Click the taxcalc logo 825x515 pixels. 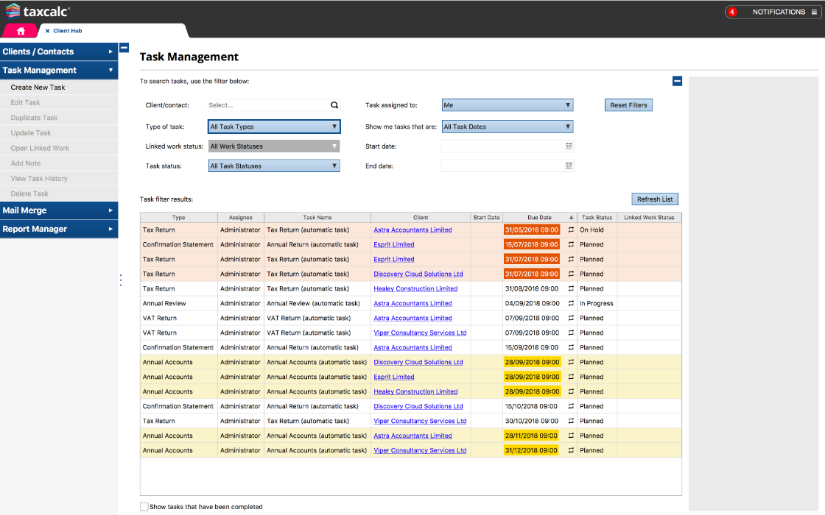[x=38, y=11]
